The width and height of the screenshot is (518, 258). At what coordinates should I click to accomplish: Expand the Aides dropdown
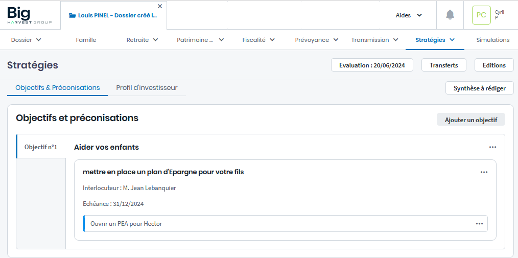(x=409, y=15)
